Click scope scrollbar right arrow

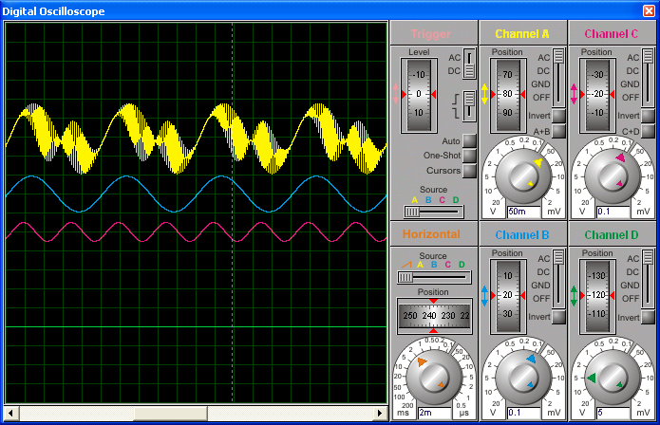380,414
